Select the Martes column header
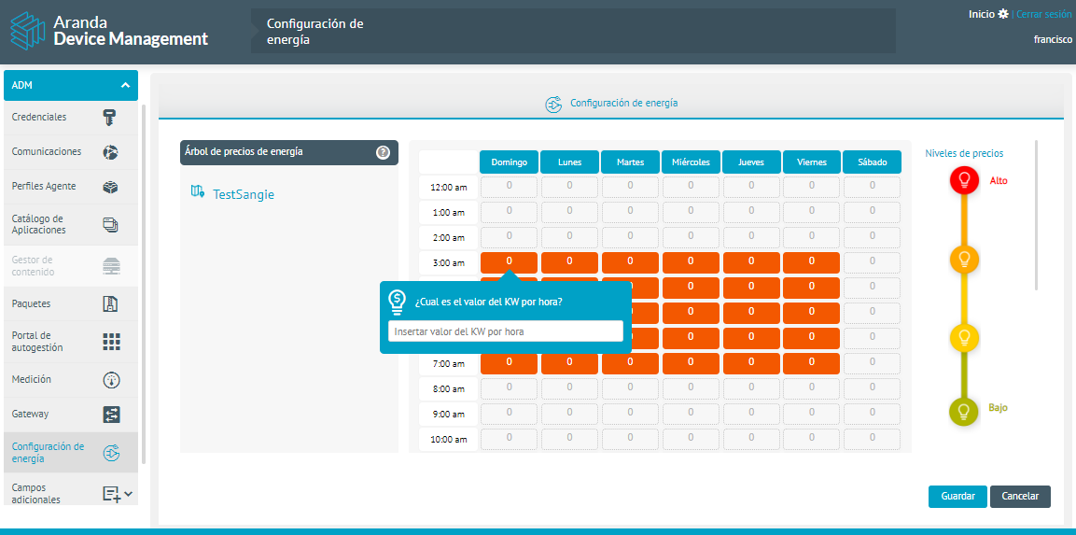1076x535 pixels. pos(630,162)
